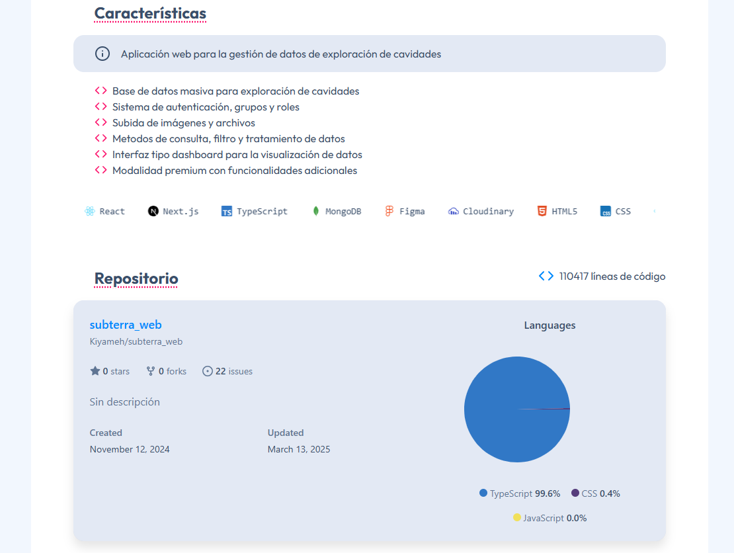The height and width of the screenshot is (553, 734).
Task: Click the MongoDB technology label
Action: (x=343, y=211)
